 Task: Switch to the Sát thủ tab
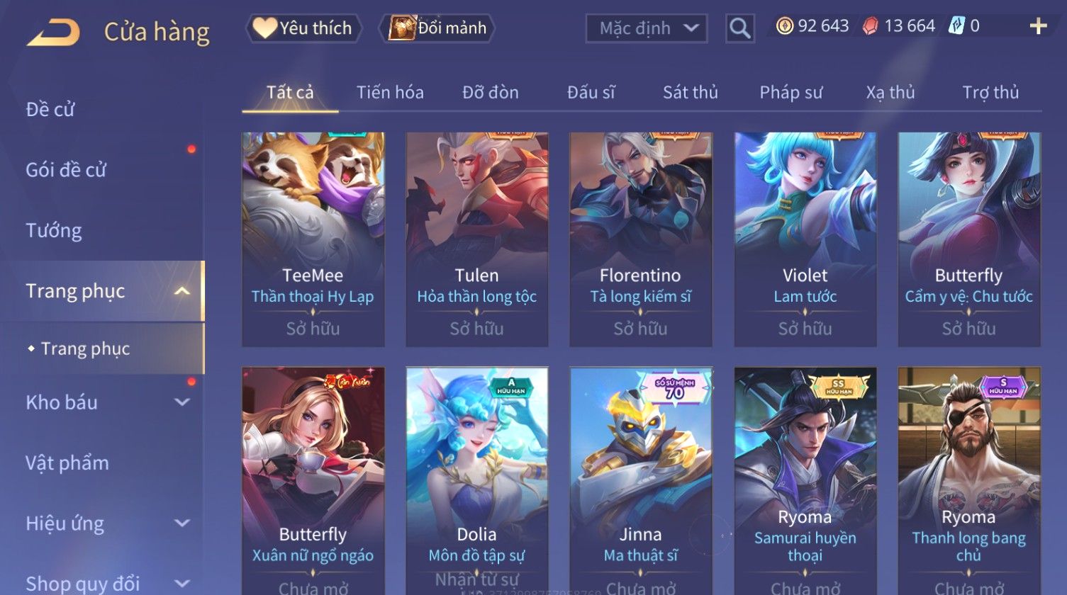coord(690,93)
